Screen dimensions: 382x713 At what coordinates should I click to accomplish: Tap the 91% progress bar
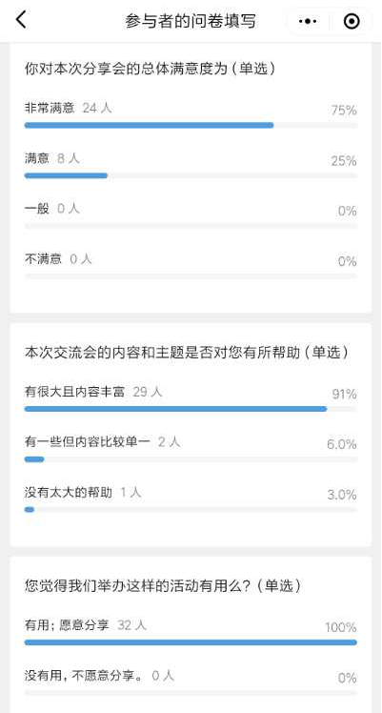pos(191,409)
